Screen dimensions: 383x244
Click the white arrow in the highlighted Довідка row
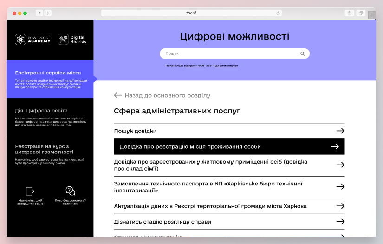[335, 146]
